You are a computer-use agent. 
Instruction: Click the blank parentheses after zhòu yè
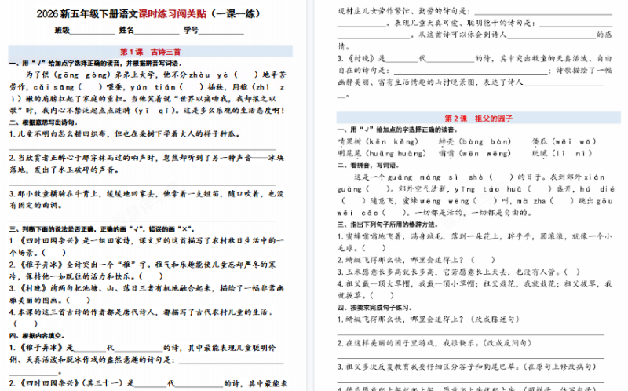tap(246, 75)
